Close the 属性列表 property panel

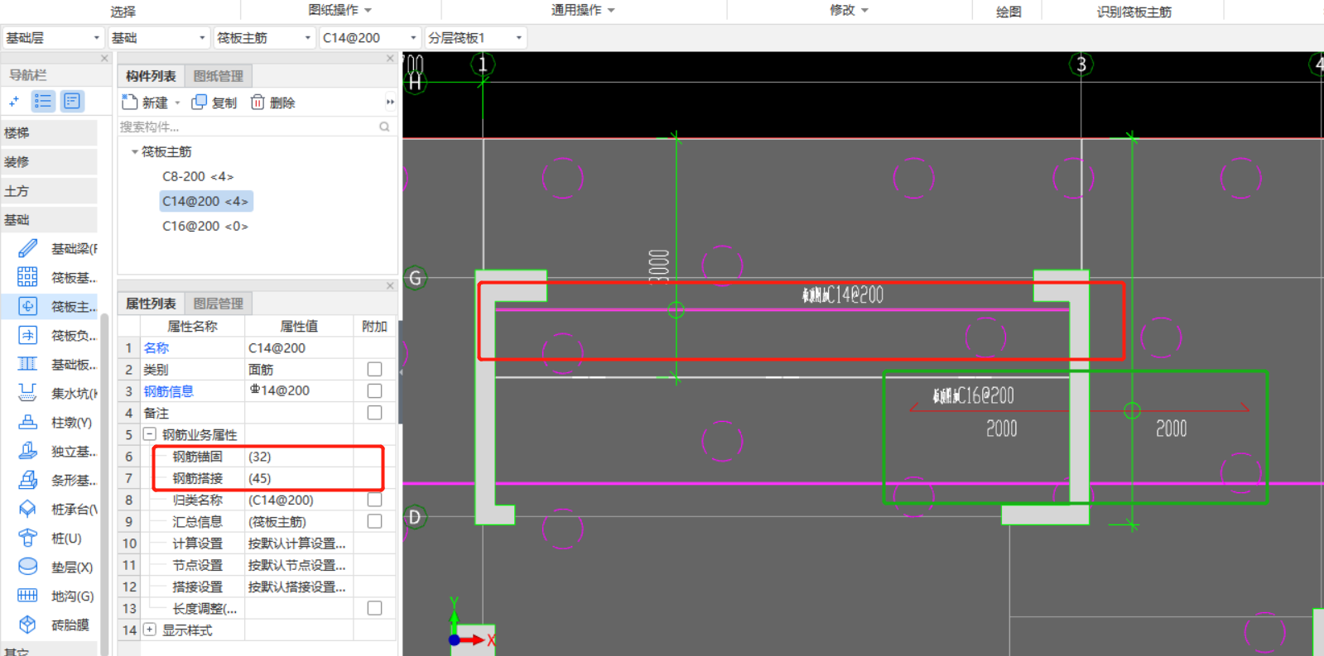[390, 285]
